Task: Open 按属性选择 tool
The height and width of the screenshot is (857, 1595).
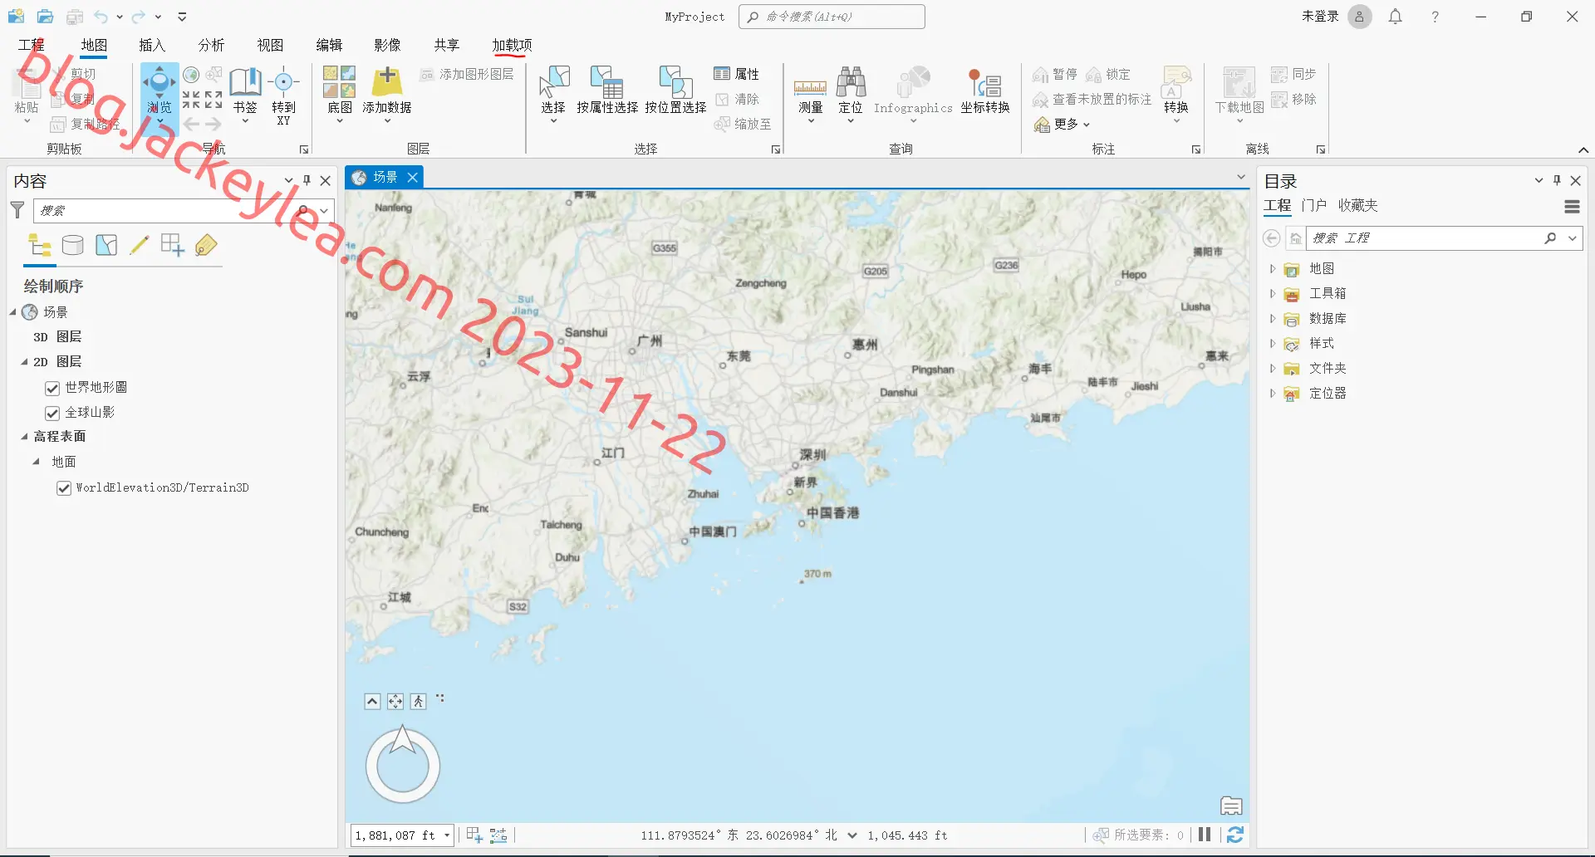Action: pos(607,90)
